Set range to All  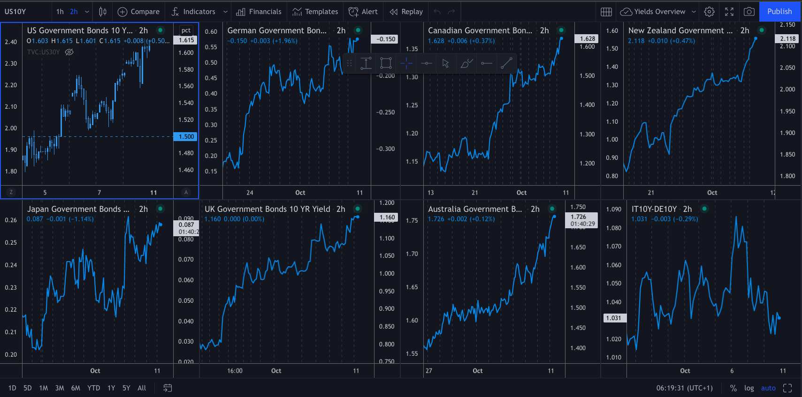(142, 388)
